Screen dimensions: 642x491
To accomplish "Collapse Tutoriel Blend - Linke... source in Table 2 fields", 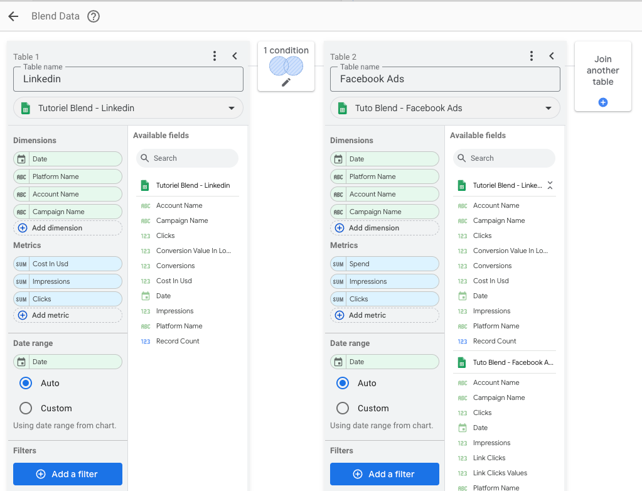I will tap(550, 185).
